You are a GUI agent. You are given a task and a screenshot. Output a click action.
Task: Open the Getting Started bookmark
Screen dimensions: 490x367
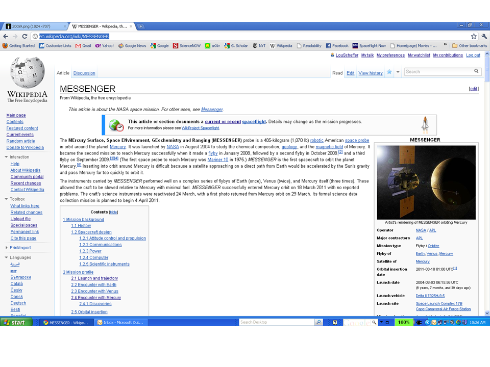[x=18, y=45]
